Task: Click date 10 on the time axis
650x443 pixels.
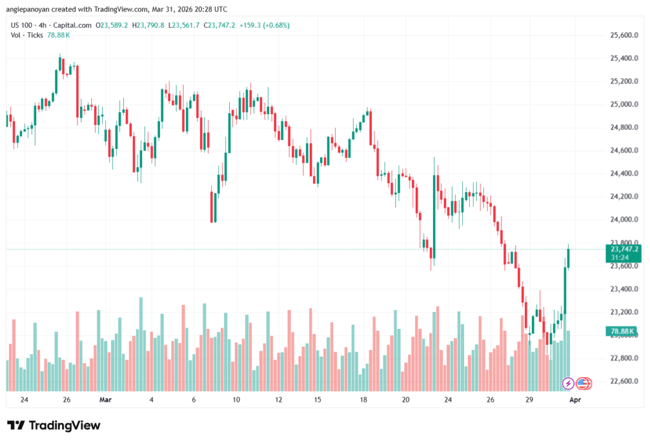Action: tap(236, 401)
